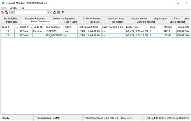Click the 'yes' Active cell
Screen dimensions: 191x121
pos(71,31)
